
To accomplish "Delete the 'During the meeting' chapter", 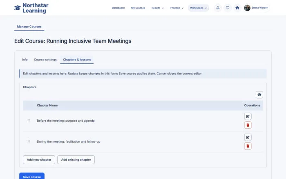I will (248, 146).
